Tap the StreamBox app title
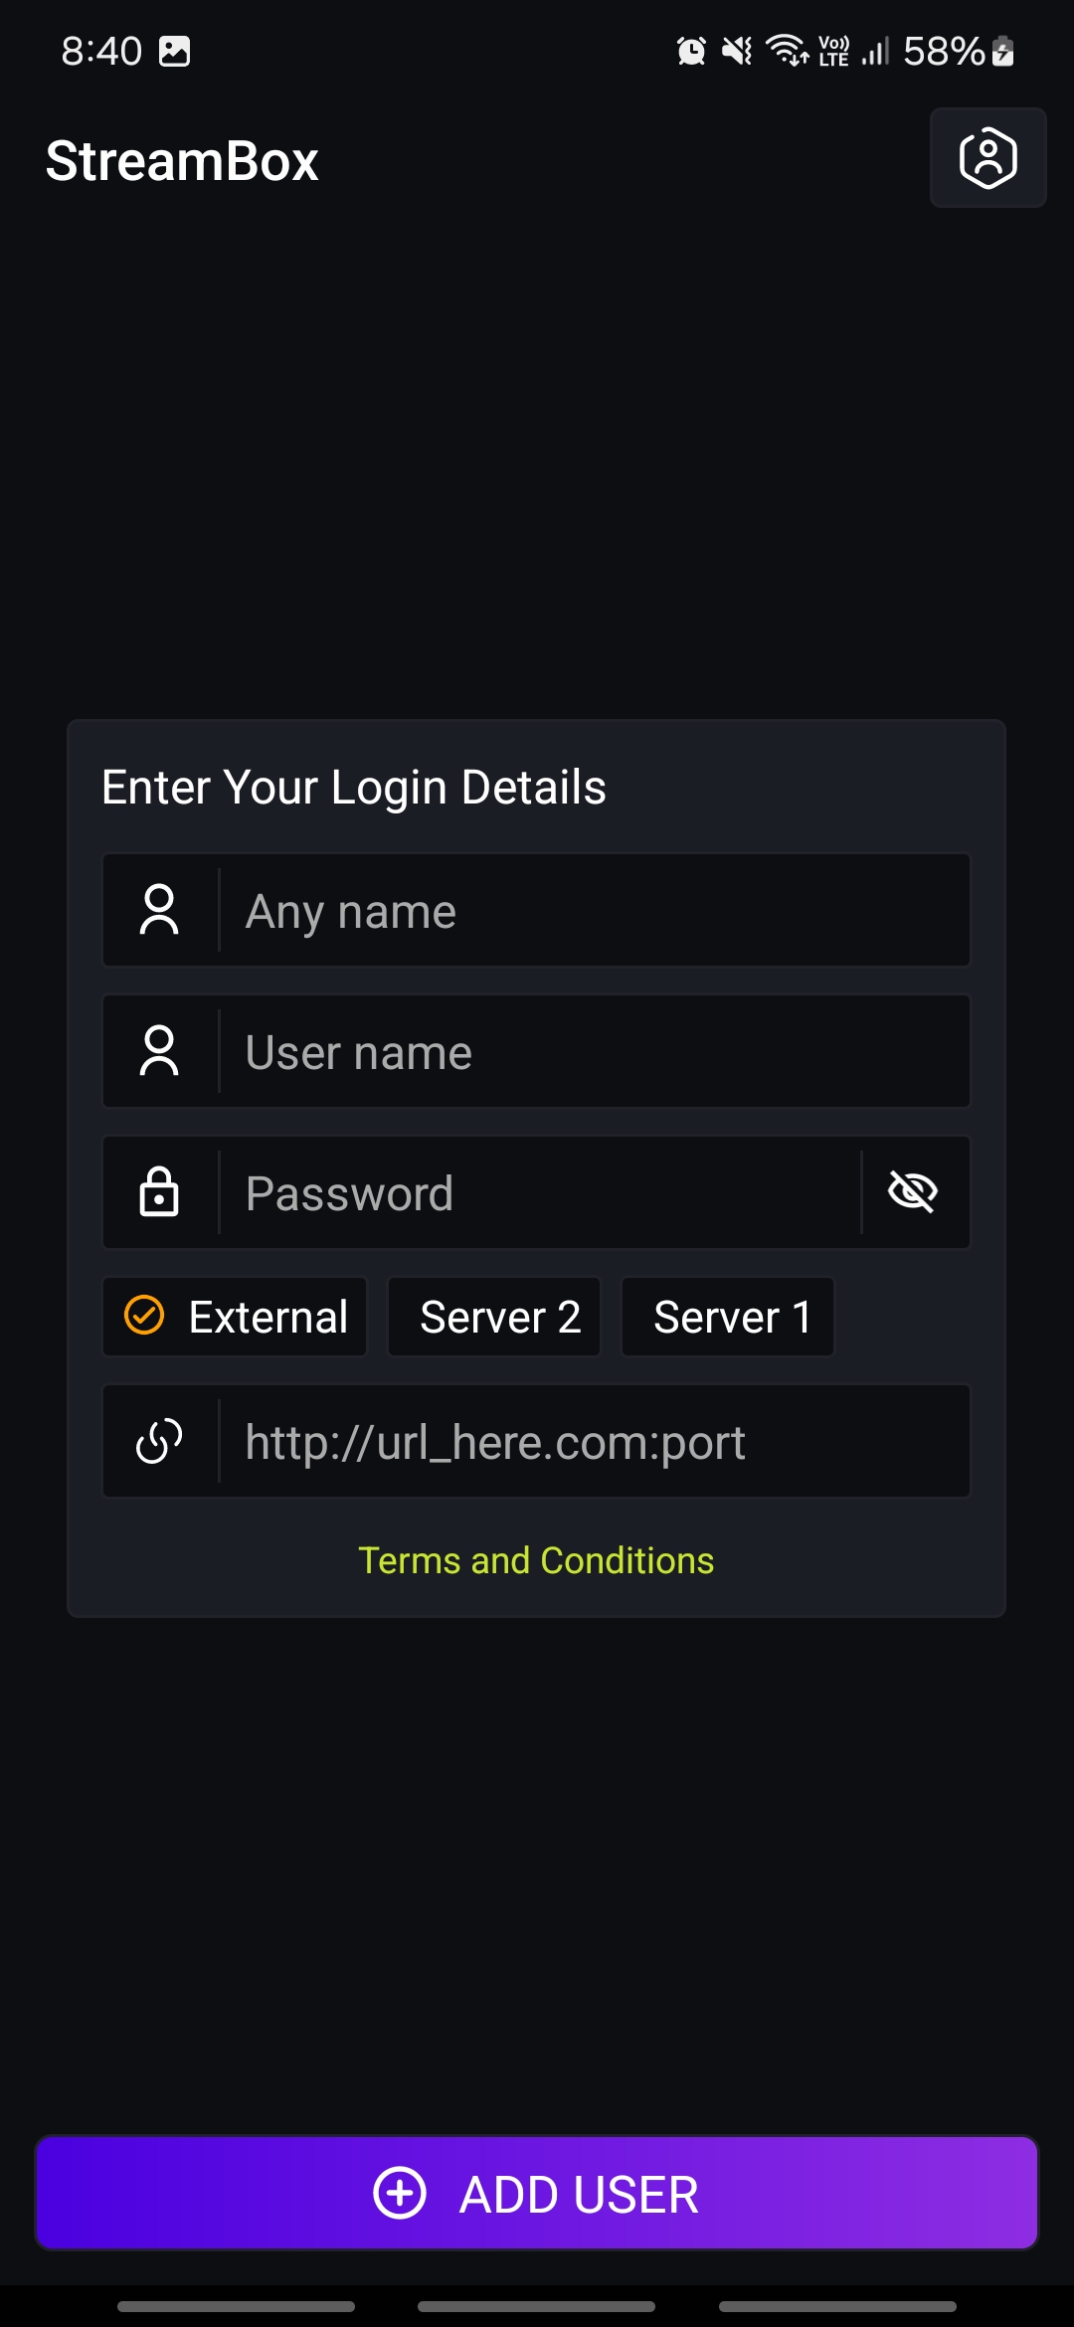The width and height of the screenshot is (1074, 2327). point(182,161)
